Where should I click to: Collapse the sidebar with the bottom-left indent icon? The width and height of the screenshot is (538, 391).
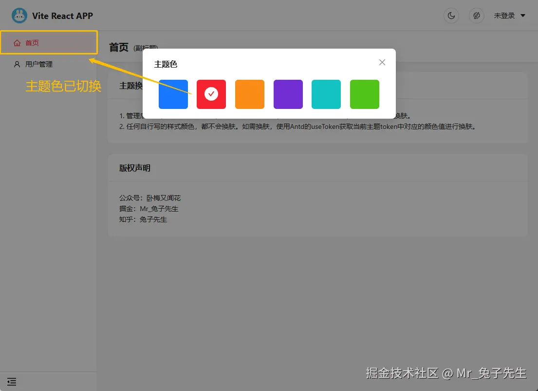12,382
